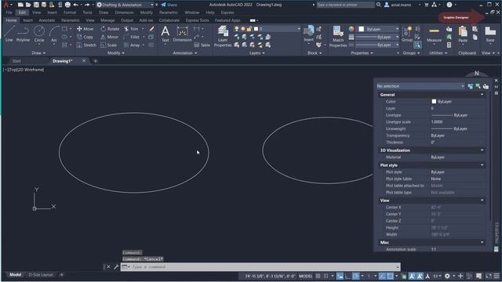Select the Circle tool
502x282 pixels.
point(39,34)
